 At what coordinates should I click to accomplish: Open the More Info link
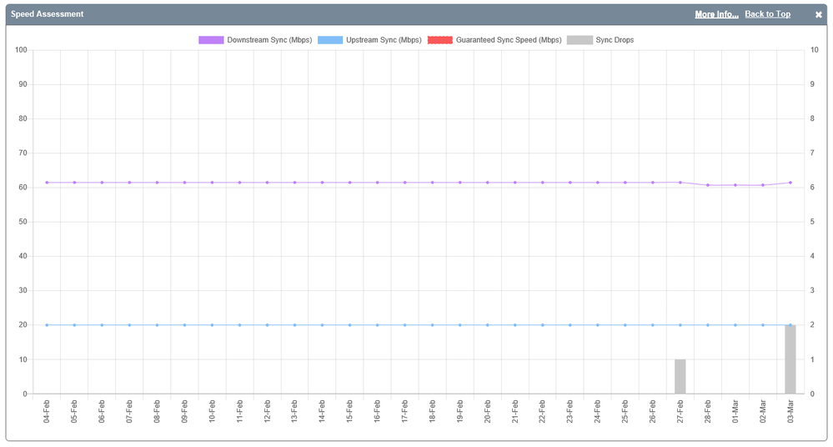point(716,14)
